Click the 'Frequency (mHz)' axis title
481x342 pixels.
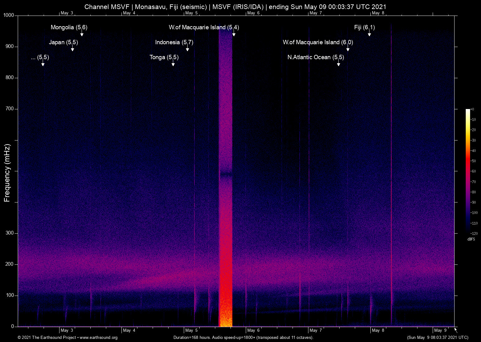[x=7, y=173]
